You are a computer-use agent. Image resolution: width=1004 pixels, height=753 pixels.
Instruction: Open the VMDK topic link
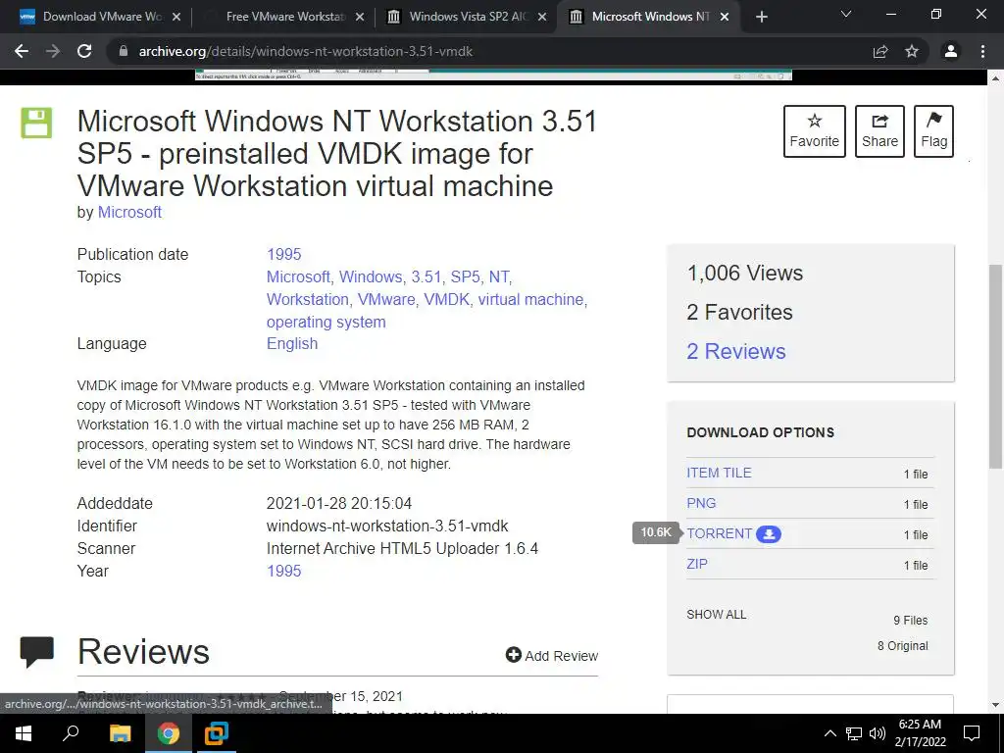tap(446, 299)
